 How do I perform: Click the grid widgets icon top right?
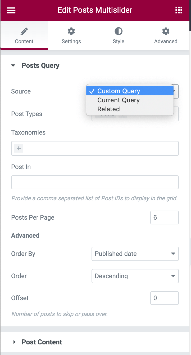[179, 10]
